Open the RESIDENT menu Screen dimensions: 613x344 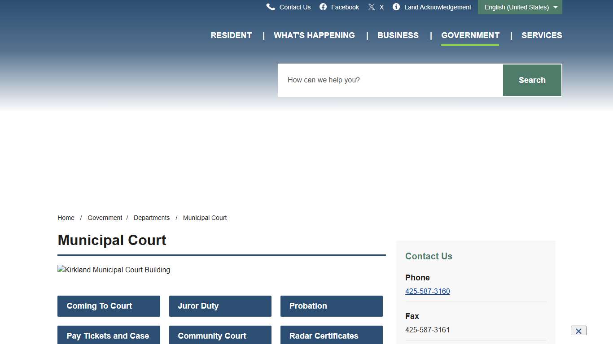click(231, 35)
